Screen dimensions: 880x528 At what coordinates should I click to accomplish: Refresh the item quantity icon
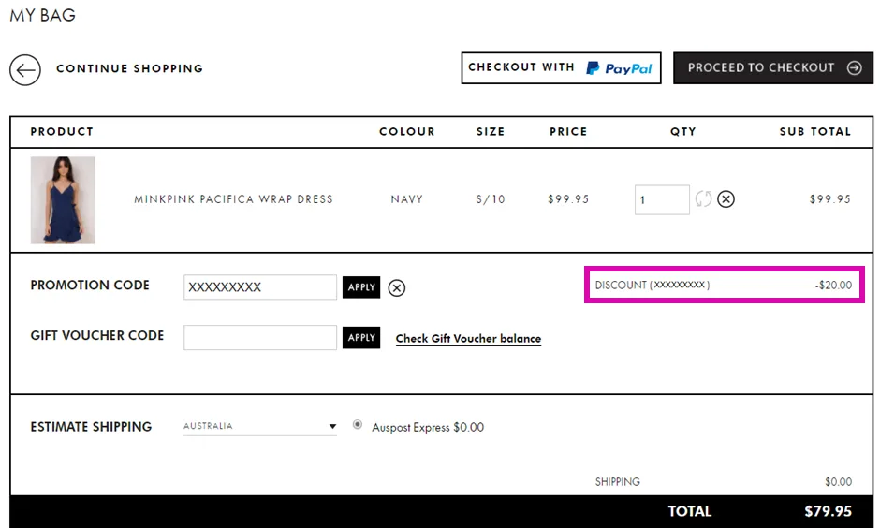703,199
